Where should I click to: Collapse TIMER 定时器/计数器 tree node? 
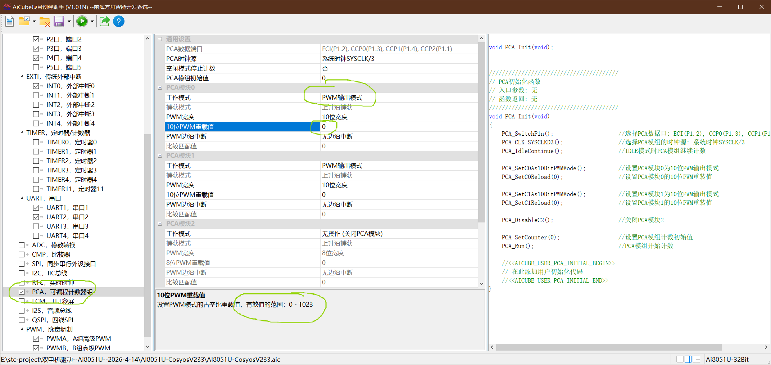pos(22,132)
